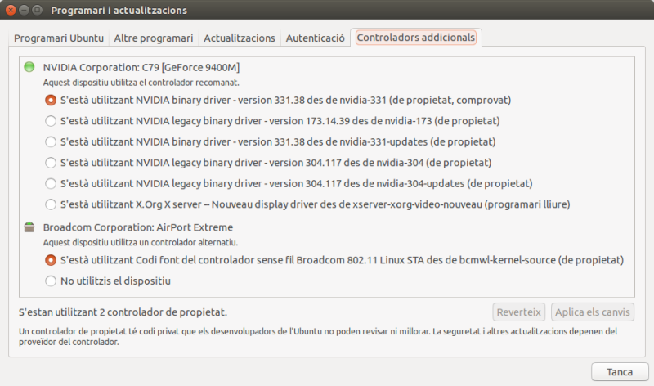Minimize the window using title bar button
This screenshot has width=654, height=386.
point(25,11)
